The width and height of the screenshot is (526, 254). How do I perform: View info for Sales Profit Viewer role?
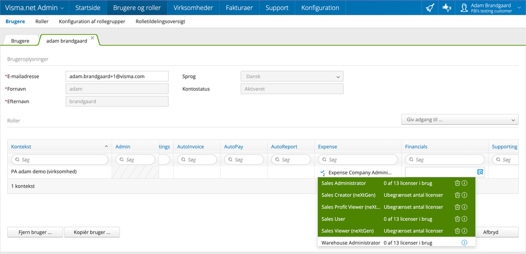click(464, 207)
